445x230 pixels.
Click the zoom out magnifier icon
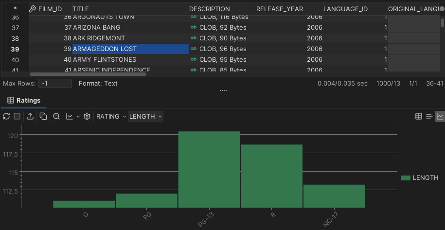click(x=56, y=116)
